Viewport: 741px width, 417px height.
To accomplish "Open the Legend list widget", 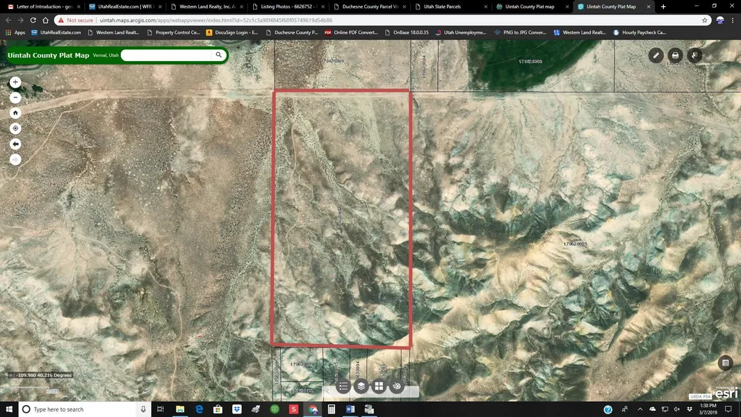I will pos(343,386).
